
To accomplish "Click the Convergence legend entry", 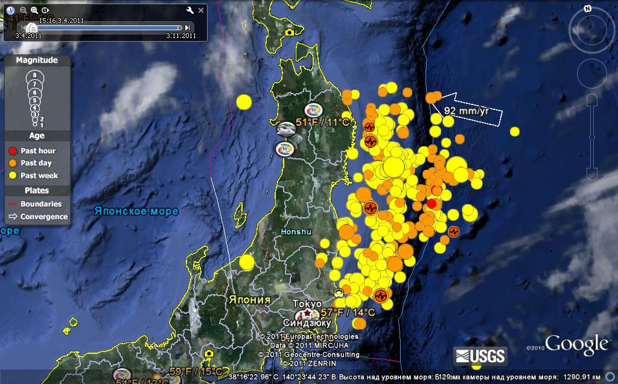I will (38, 216).
